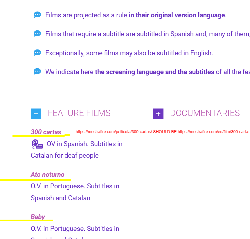Click 'OV in Spanish. Subtitles in' description
The width and height of the screenshot is (250, 239).
84,144
